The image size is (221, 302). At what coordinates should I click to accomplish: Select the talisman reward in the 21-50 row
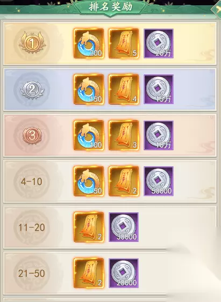coord(89,273)
